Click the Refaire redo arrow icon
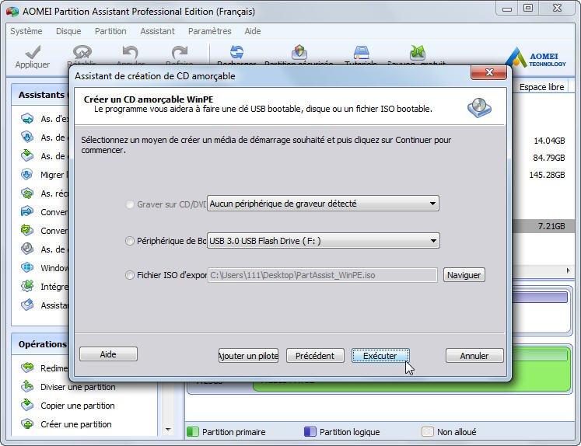Image resolution: width=581 pixels, height=446 pixels. [x=180, y=52]
